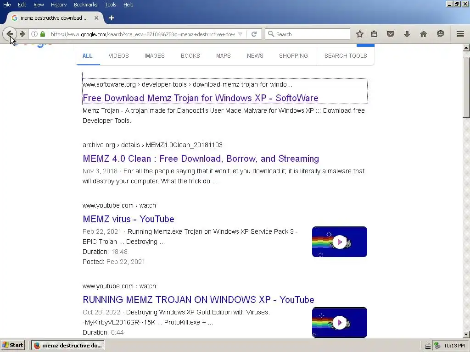Open the Windows Start menu
Viewport: 470px width, 352px height.
point(13,346)
